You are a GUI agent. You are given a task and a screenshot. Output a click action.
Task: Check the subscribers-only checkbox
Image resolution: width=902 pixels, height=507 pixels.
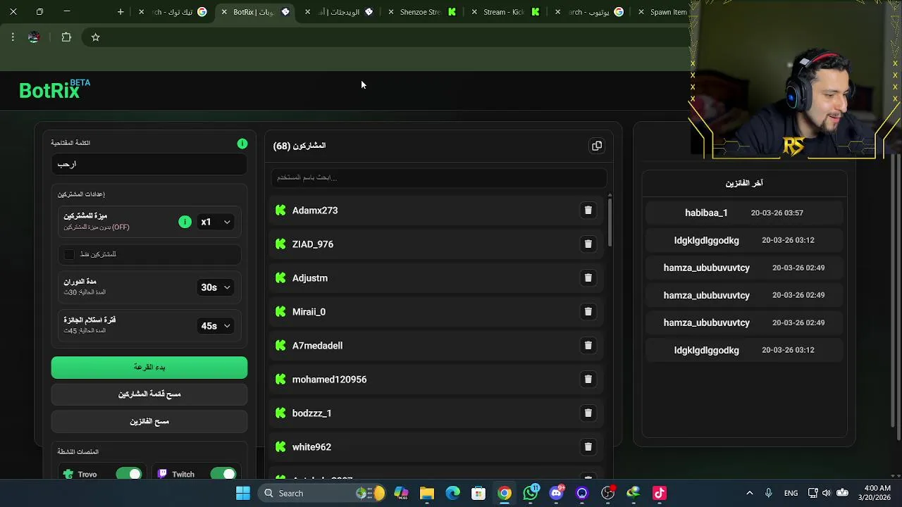tap(69, 254)
